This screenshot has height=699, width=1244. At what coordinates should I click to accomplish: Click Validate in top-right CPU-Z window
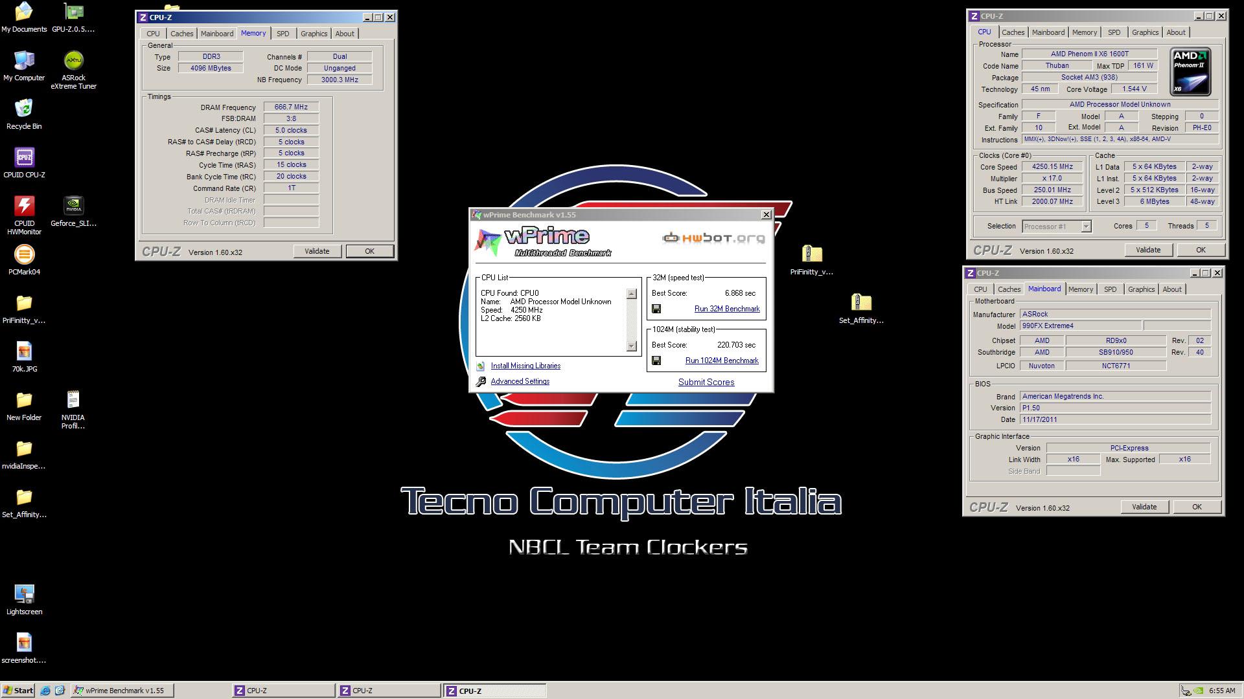1147,250
